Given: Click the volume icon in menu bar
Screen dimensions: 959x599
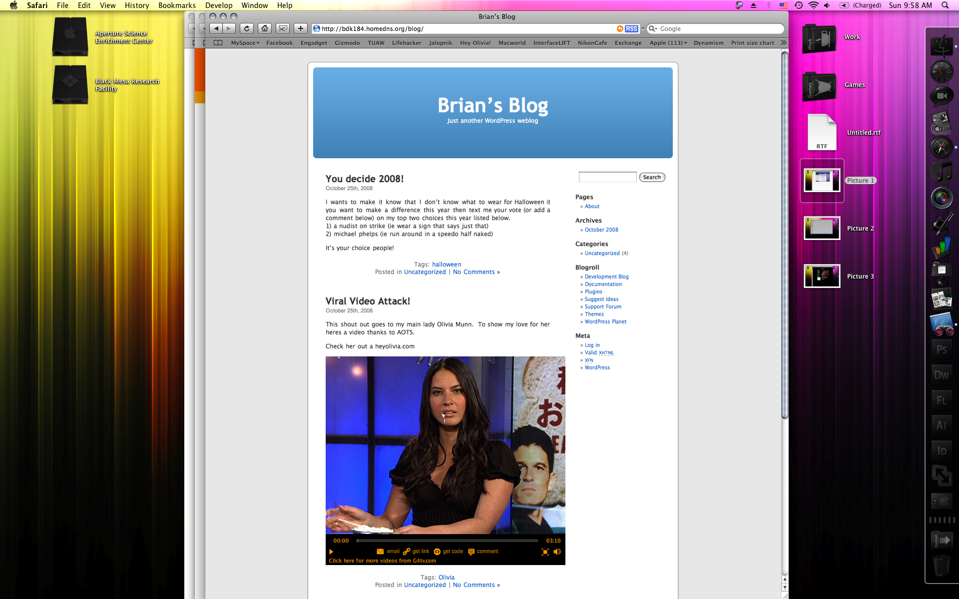Looking at the screenshot, I should click(x=827, y=5).
